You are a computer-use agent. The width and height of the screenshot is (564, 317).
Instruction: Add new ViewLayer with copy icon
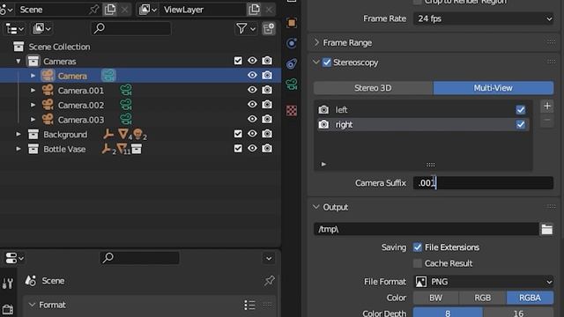254,10
